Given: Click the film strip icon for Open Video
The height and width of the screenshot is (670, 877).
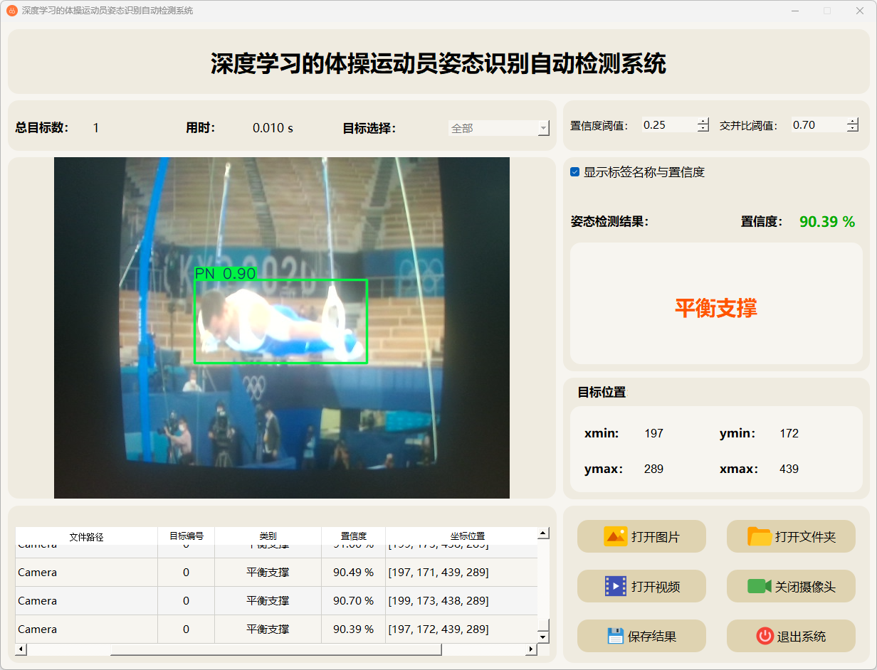Looking at the screenshot, I should coord(615,586).
